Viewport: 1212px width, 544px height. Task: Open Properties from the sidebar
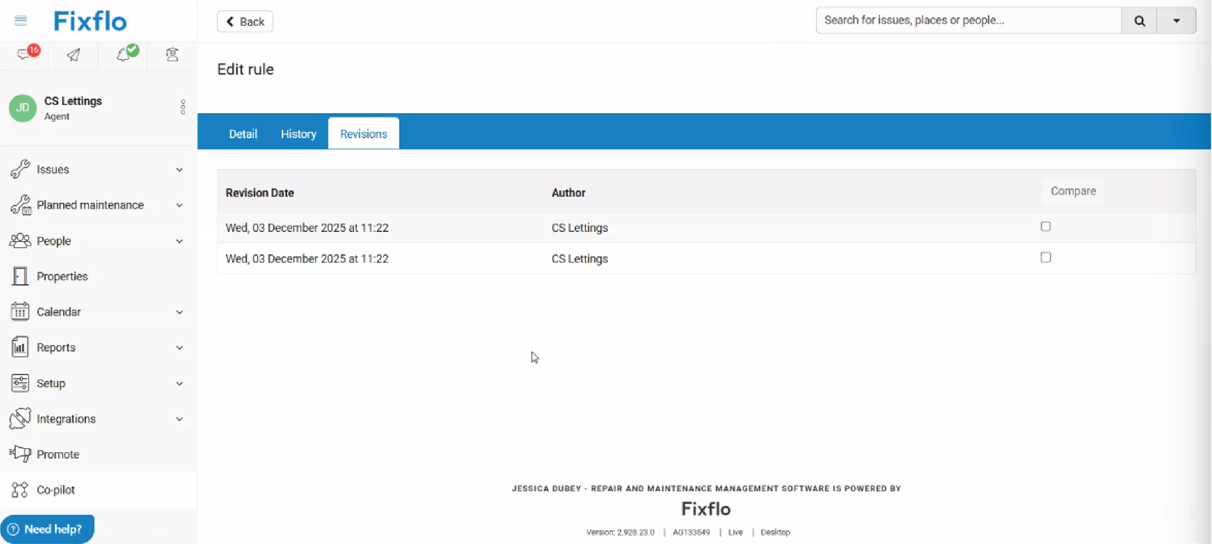click(x=62, y=276)
